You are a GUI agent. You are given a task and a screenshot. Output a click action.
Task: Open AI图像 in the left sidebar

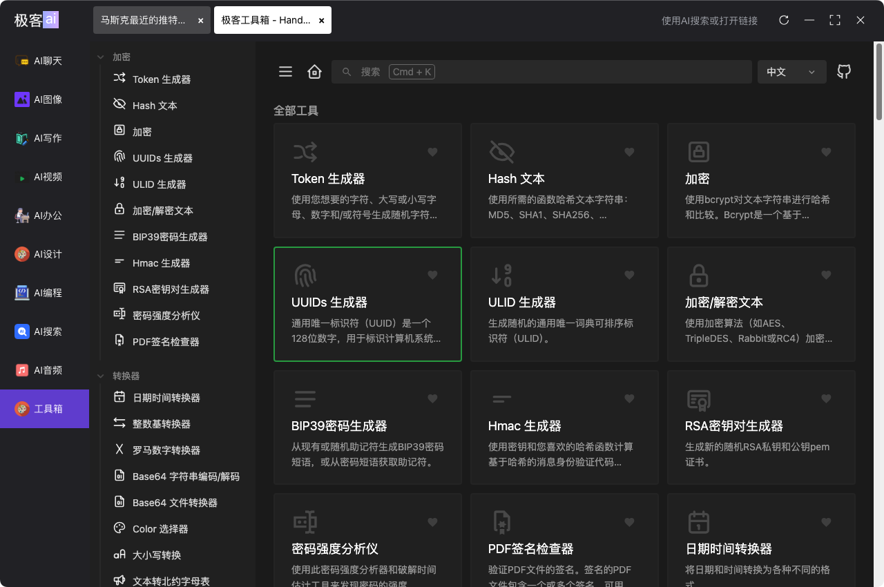44,99
